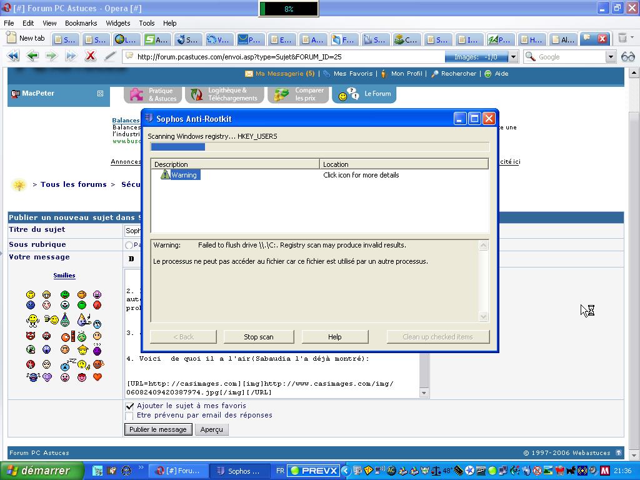Check 'Etre prévenu par email des réponses'
This screenshot has height=480, width=640.
(x=129, y=416)
